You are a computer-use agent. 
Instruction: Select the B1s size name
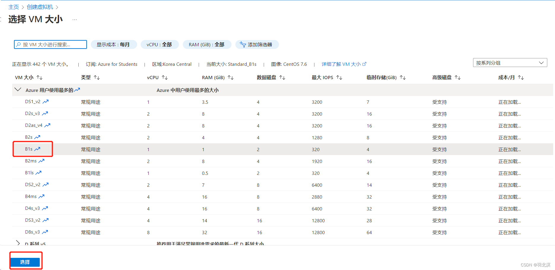[29, 149]
